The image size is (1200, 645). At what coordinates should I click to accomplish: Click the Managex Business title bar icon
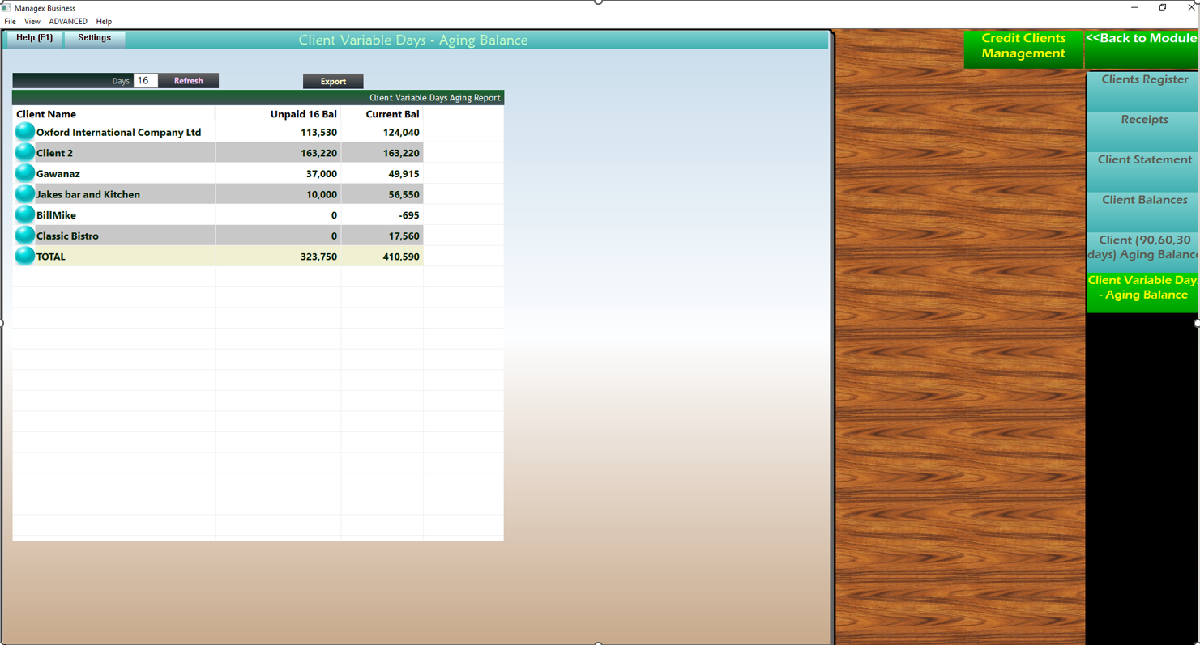[6, 7]
